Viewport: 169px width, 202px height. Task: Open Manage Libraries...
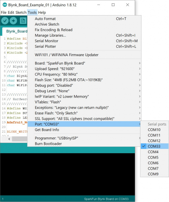click(84, 35)
